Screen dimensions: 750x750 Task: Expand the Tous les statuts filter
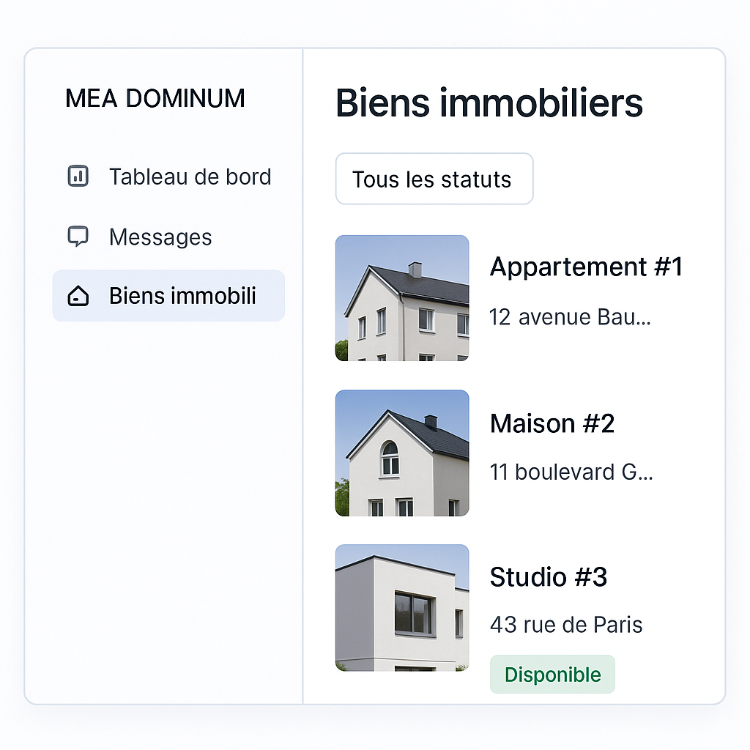tap(434, 179)
